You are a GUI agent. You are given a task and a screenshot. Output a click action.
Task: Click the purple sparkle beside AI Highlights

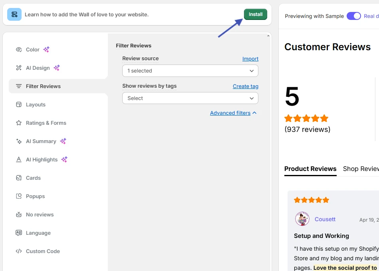pyautogui.click(x=64, y=159)
